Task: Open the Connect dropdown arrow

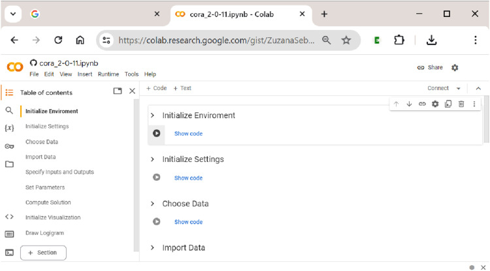Action: pyautogui.click(x=459, y=88)
